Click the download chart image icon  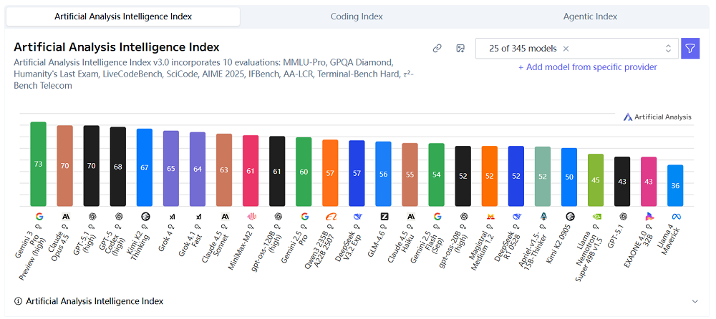click(x=460, y=49)
